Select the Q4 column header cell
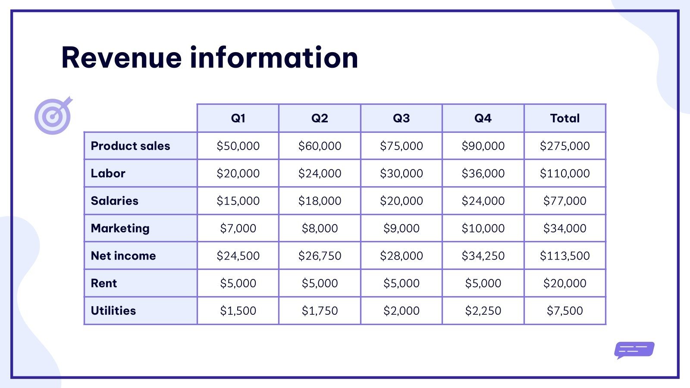690x388 pixels. click(483, 118)
